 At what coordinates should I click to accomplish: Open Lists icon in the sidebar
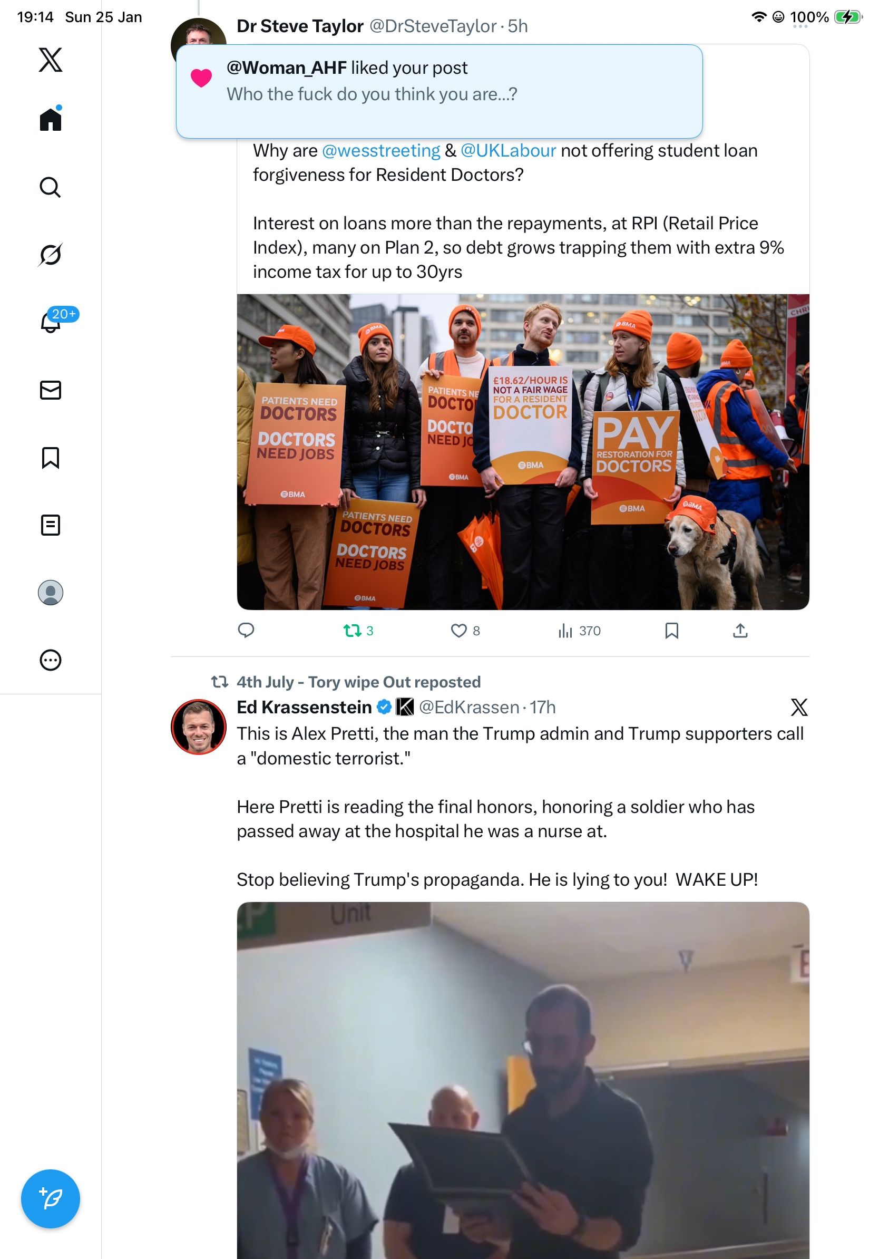(51, 525)
